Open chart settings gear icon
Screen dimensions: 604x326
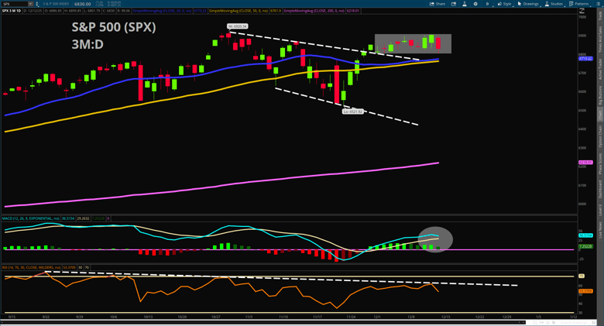[475, 4]
